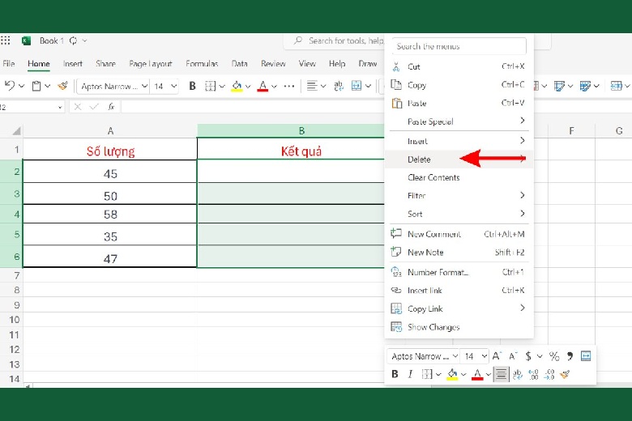This screenshot has height=421, width=632.
Task: Apply comma style in mini toolbar
Action: pos(570,356)
